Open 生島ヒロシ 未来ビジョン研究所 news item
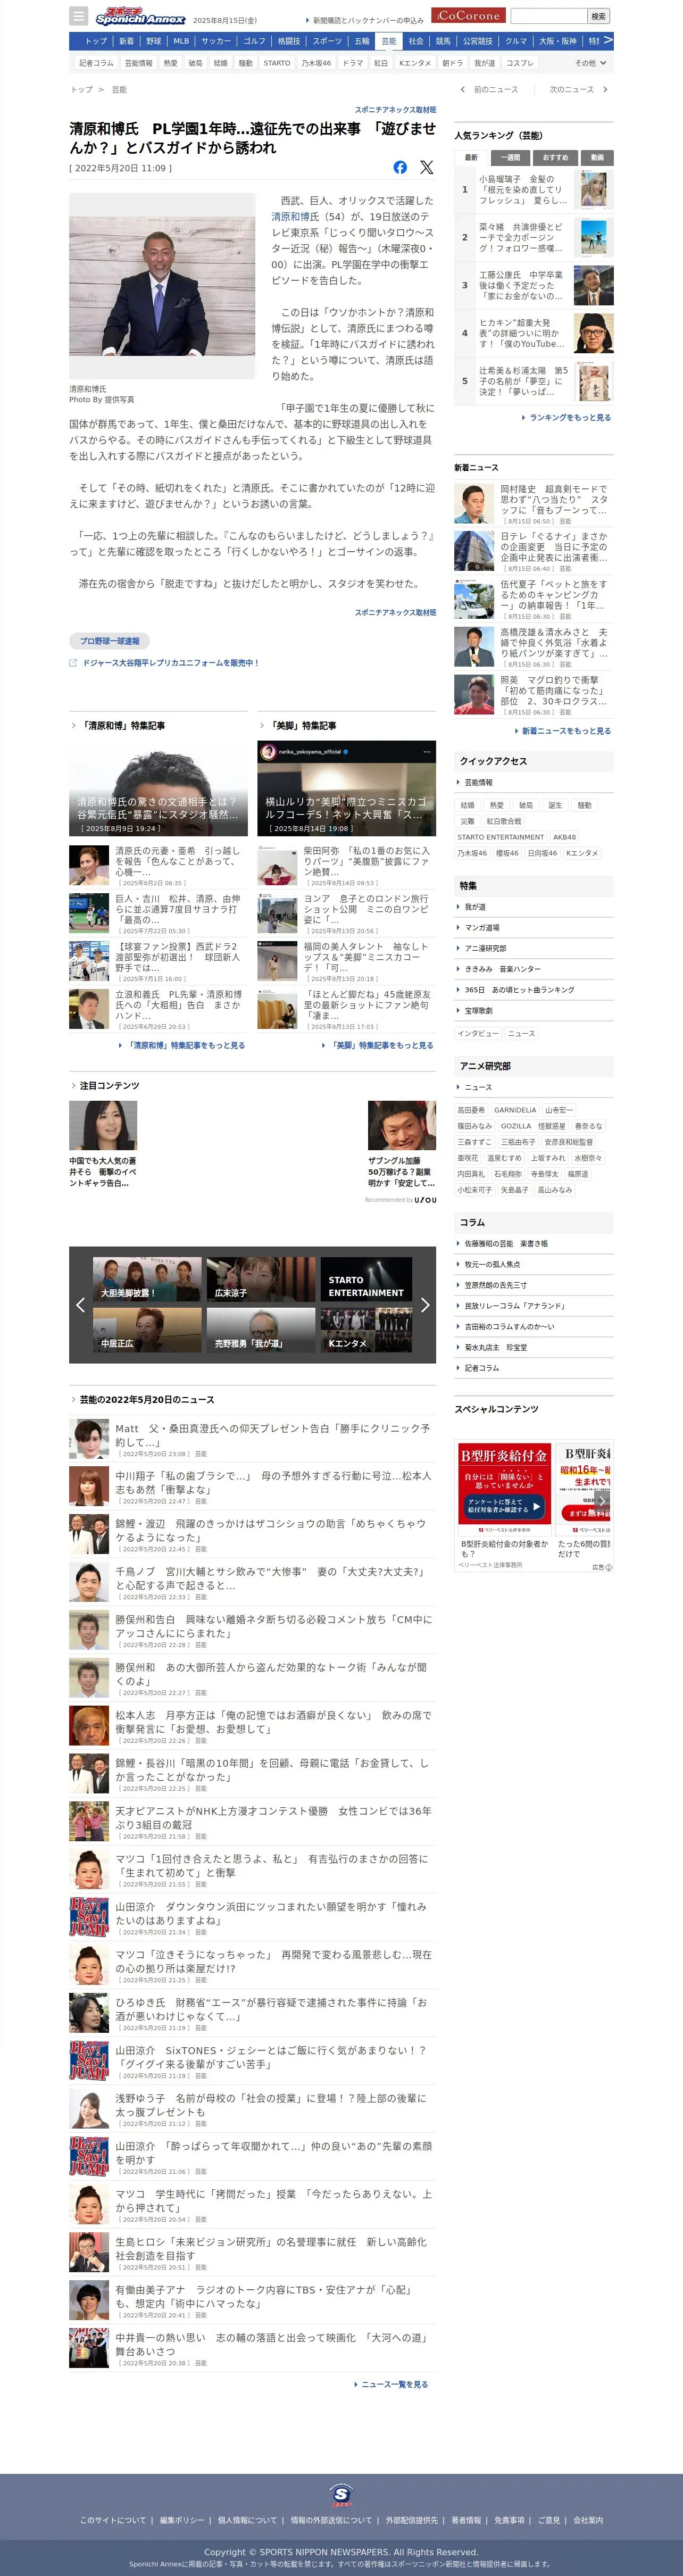 [252, 2252]
